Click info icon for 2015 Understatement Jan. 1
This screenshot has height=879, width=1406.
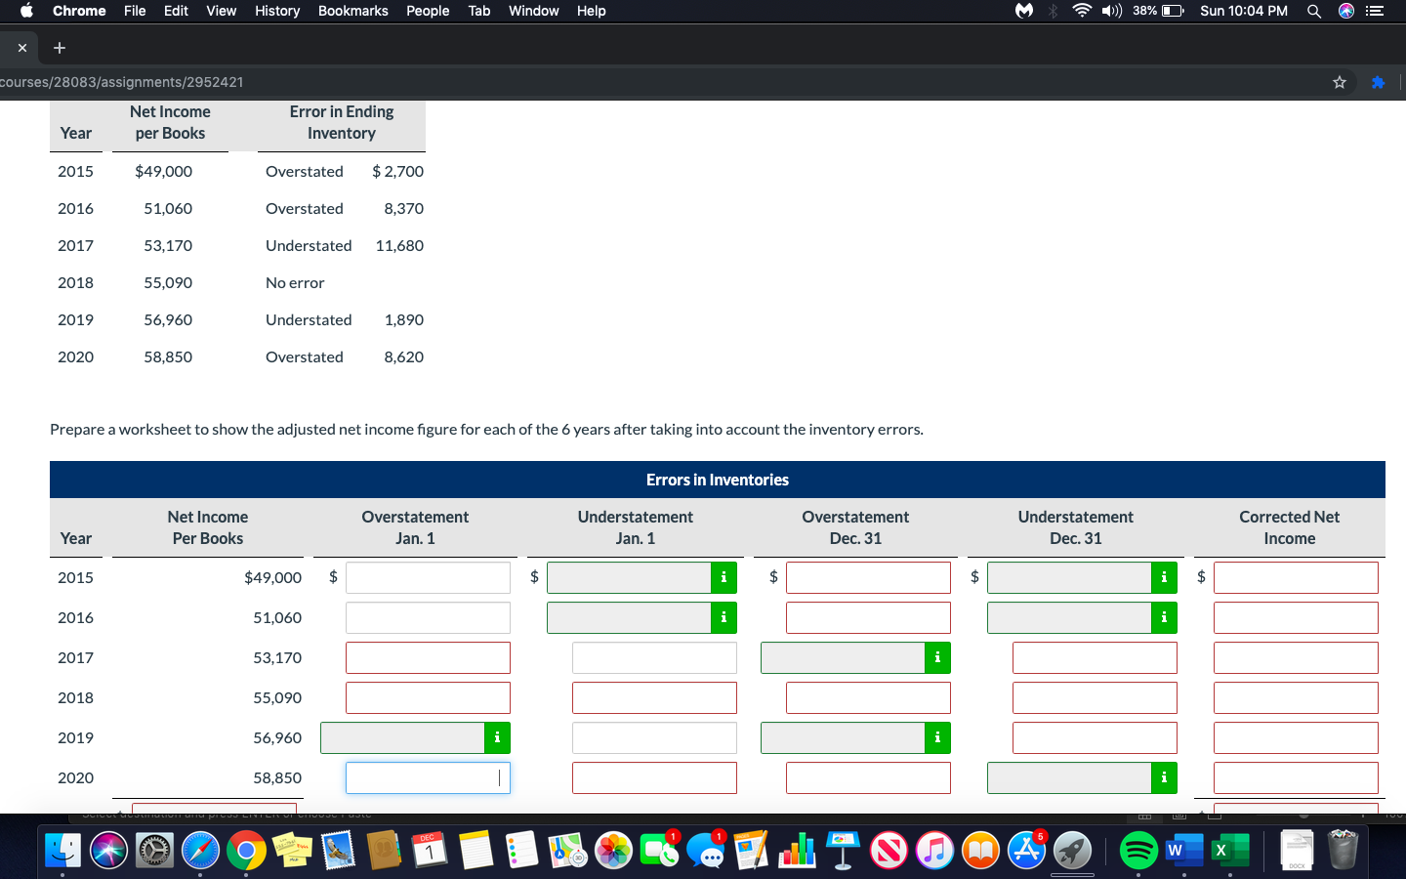coord(724,577)
